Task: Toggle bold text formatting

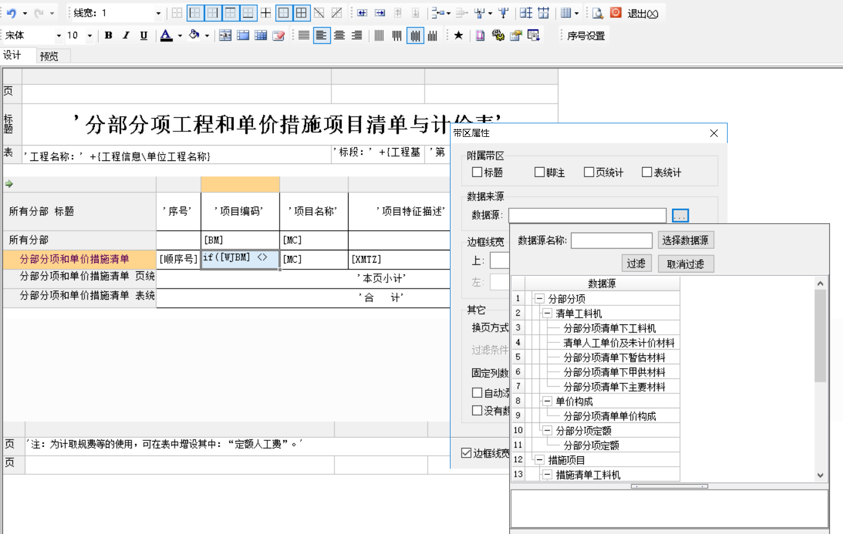Action: click(109, 36)
